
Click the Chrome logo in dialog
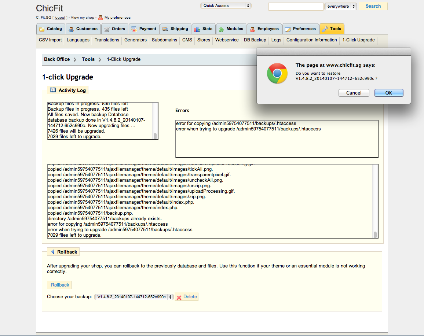pos(277,74)
